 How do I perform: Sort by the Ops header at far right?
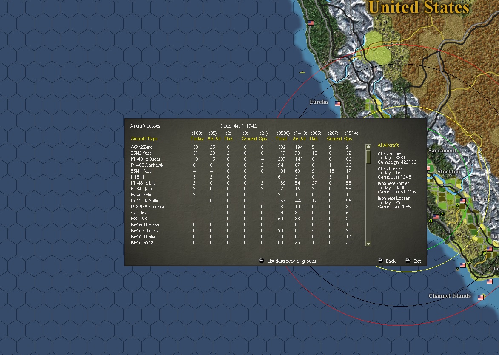348,139
